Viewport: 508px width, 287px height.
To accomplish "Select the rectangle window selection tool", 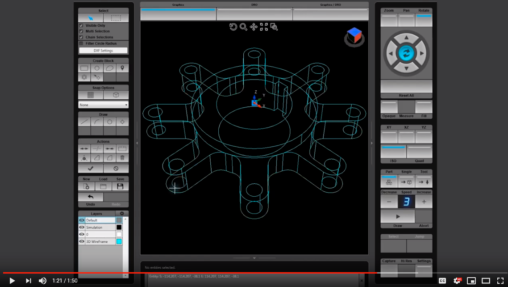I will [x=116, y=18].
